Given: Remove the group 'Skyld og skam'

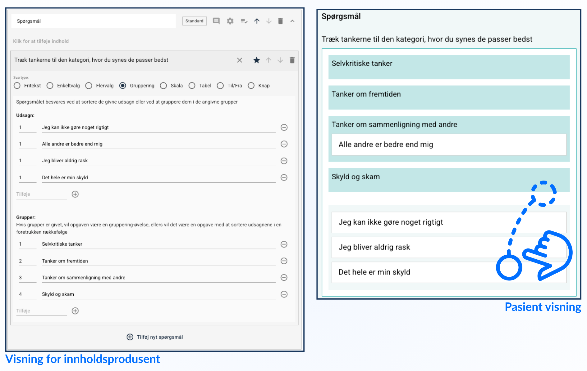Looking at the screenshot, I should coord(284,294).
